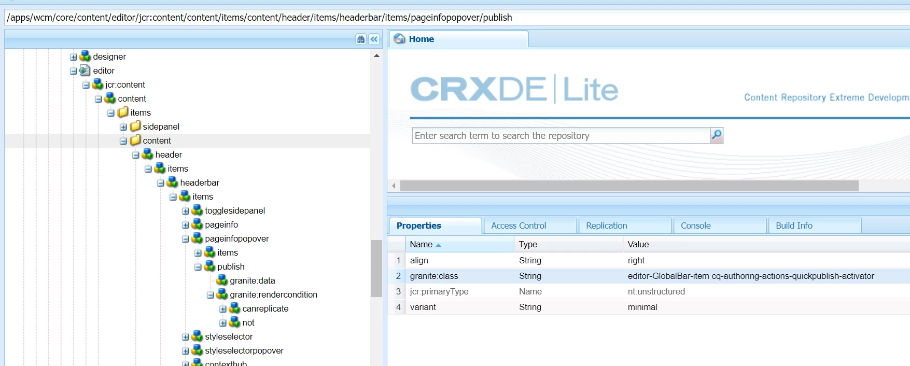
Task: Select the jcr:primaryType property row
Action: pyautogui.click(x=649, y=291)
